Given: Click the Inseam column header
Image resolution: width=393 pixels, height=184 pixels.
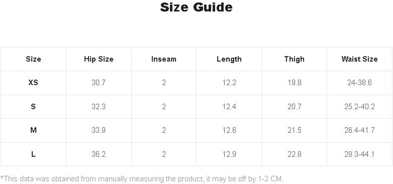Looking at the screenshot, I should [x=164, y=59].
